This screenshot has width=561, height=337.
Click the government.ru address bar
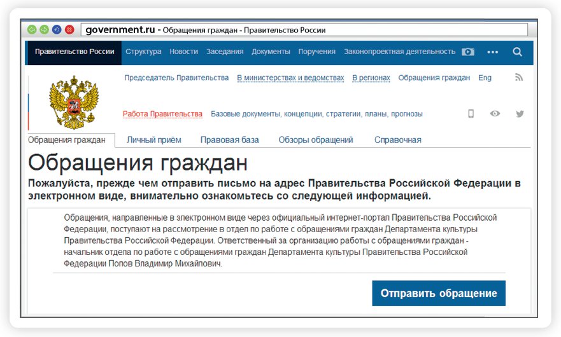[x=304, y=30]
